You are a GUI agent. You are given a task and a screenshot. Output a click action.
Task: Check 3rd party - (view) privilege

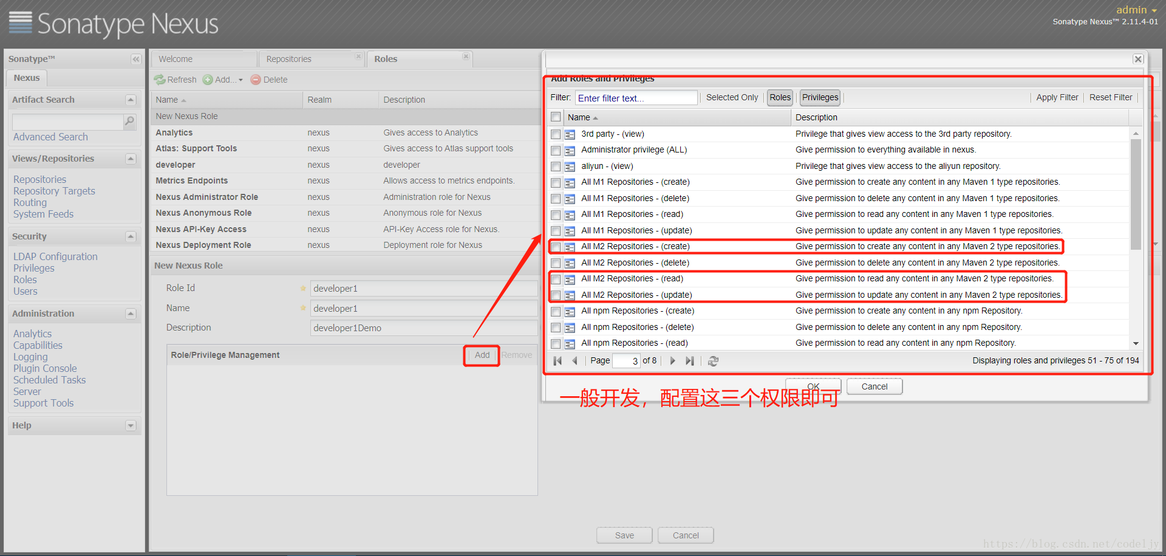coord(556,134)
